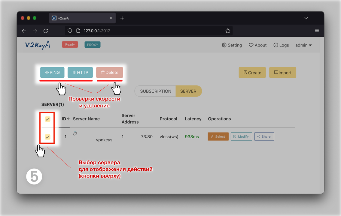The width and height of the screenshot is (341, 216).
Task: Click the shield tracking protection icon
Action: coord(70,31)
